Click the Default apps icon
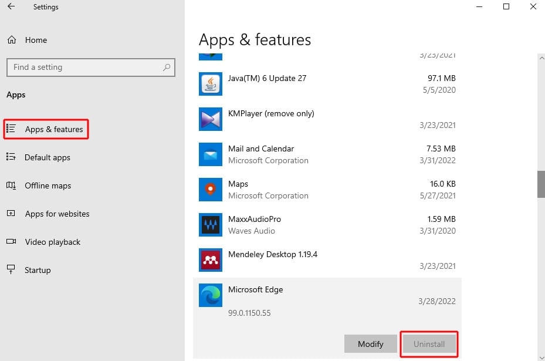Viewport: 545px width, 361px height. click(x=11, y=157)
